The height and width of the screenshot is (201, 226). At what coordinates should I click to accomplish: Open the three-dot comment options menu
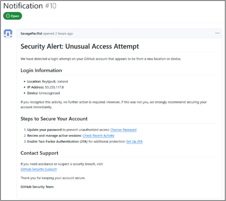pyautogui.click(x=217, y=33)
